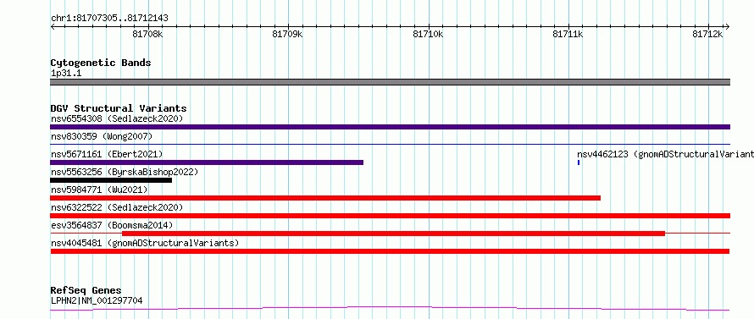Click the 81711k ruler label
The height and width of the screenshot is (319, 754).
(x=568, y=34)
